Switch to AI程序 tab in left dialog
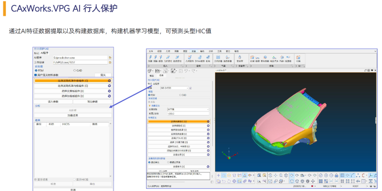This screenshot has width=382, height=191. coord(44,53)
